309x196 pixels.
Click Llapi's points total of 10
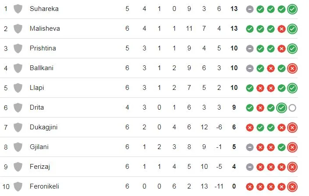[x=234, y=88]
